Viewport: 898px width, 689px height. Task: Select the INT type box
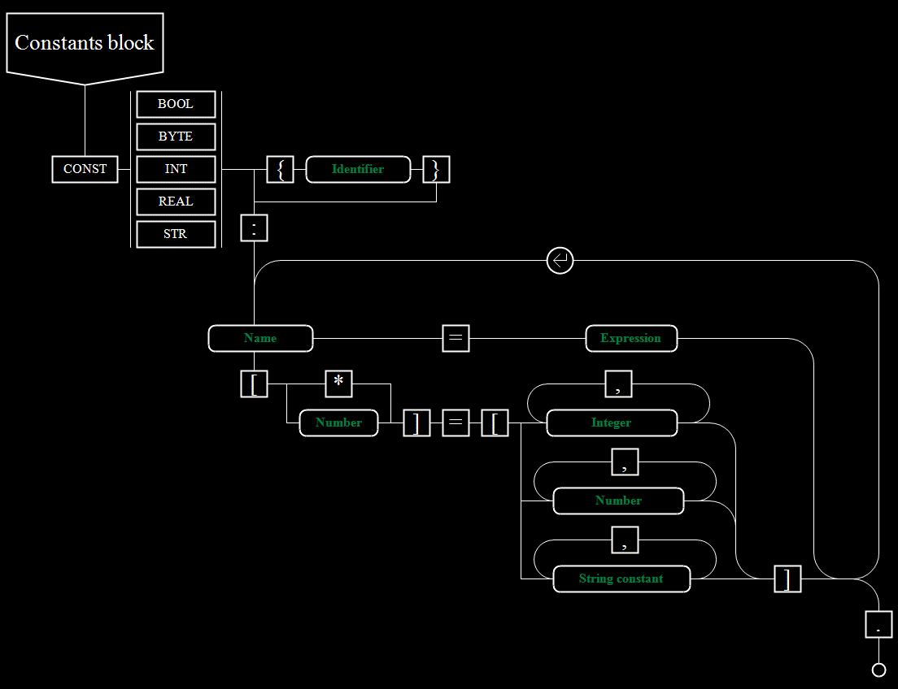[176, 169]
